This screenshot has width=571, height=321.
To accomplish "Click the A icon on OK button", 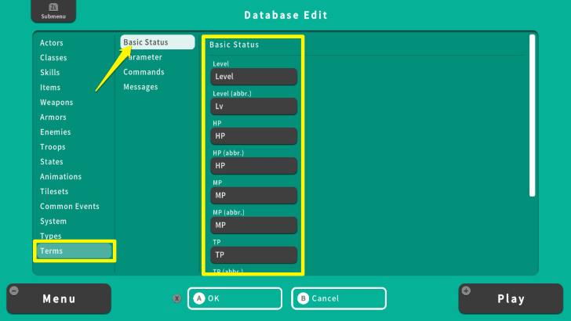I will click(199, 298).
